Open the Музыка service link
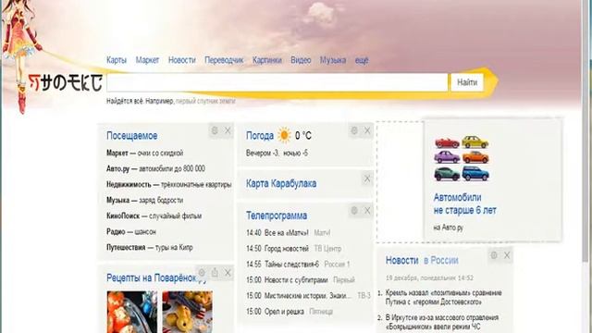592x333 pixels. pos(333,60)
